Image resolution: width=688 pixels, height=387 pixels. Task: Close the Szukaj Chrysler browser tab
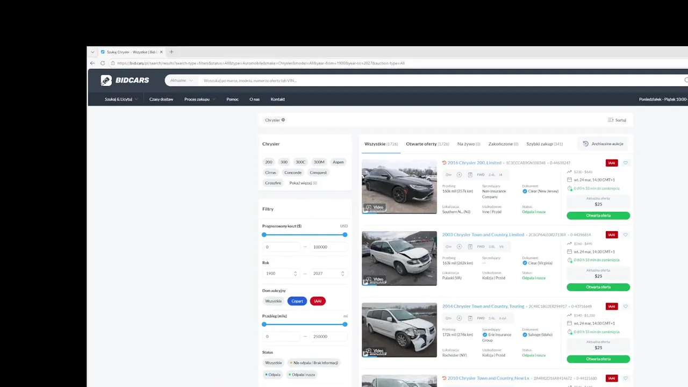pyautogui.click(x=161, y=52)
